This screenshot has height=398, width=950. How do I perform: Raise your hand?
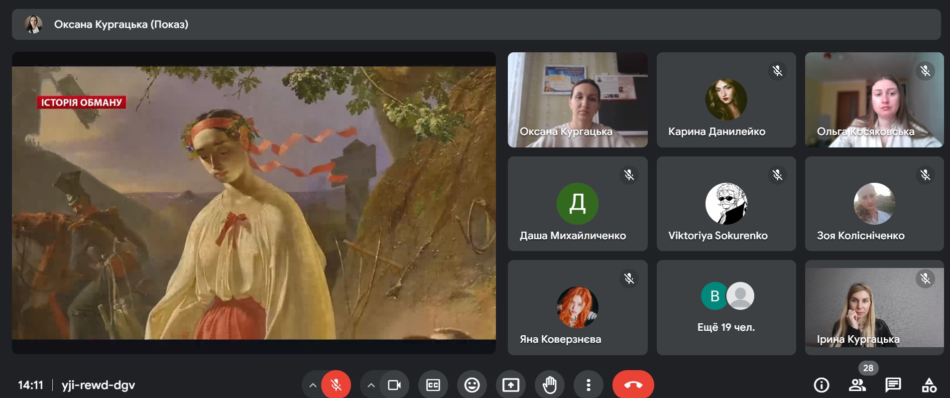click(x=550, y=385)
